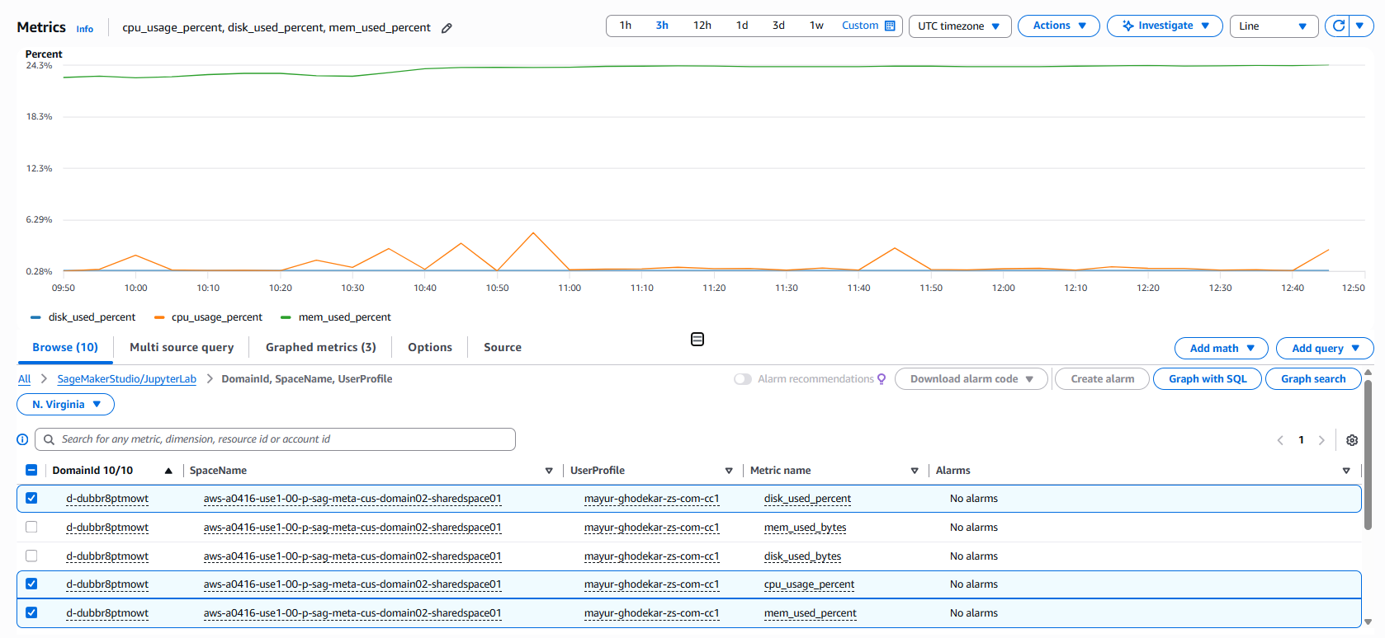Switch to Source tab
The height and width of the screenshot is (638, 1385).
(x=503, y=348)
